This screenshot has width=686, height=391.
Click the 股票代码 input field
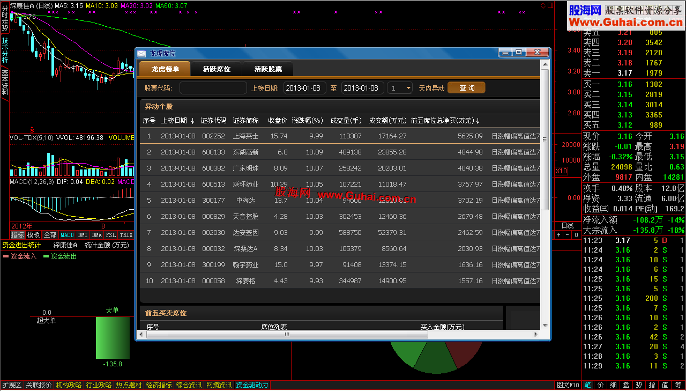(x=213, y=88)
